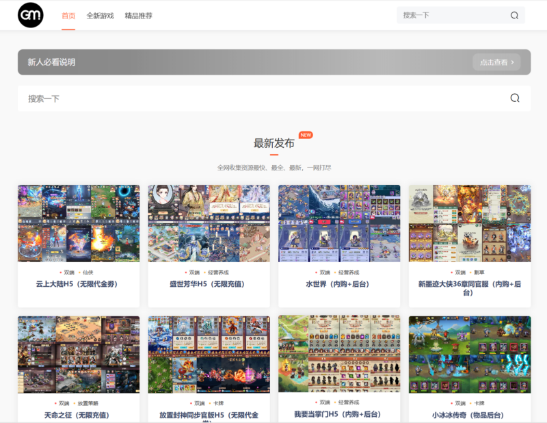Click the 双端 tag under 我要当掌门H5
The width and height of the screenshot is (547, 423).
tap(325, 402)
